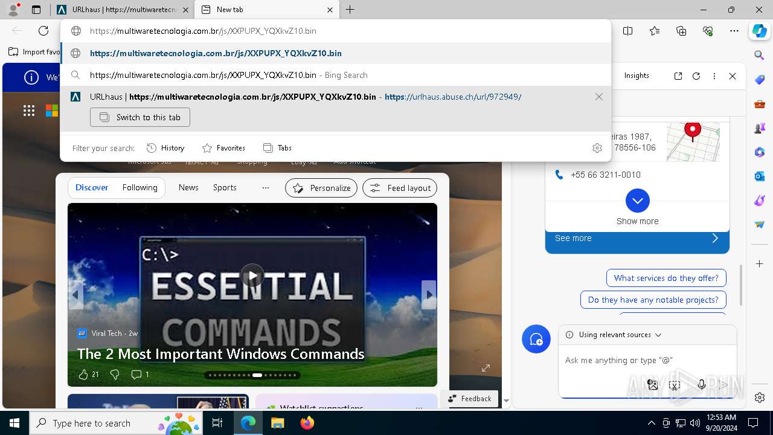
Task: Open the Favorites star toolbar icon
Action: [x=655, y=31]
